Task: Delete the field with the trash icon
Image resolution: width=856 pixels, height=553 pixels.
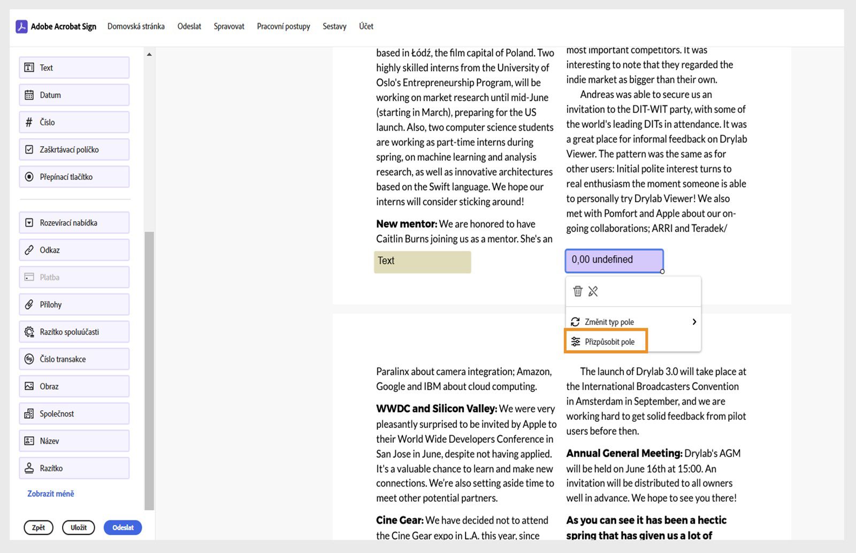Action: tap(578, 291)
